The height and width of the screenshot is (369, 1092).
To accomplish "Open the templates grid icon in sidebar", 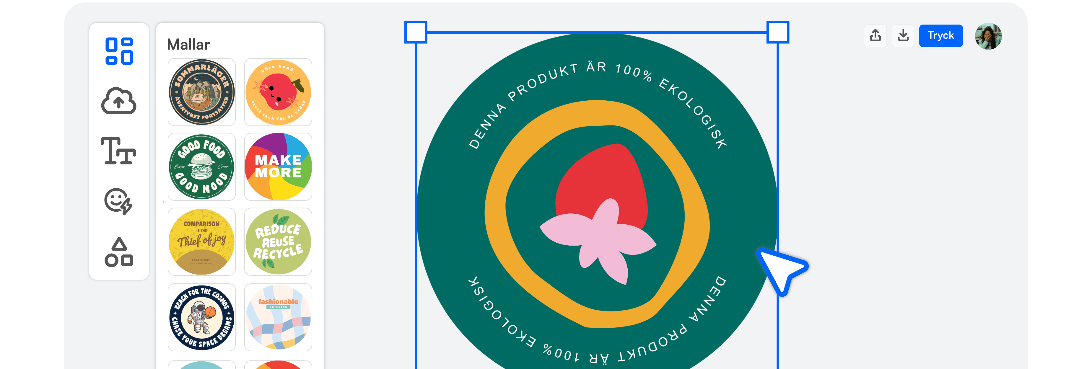I will (x=119, y=51).
